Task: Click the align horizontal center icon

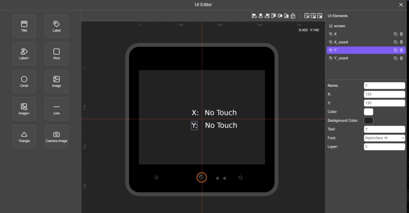Action: [x=260, y=16]
